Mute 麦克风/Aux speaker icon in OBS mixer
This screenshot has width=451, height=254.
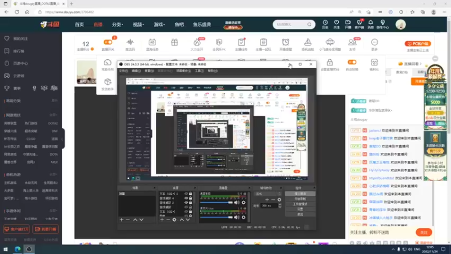point(236,217)
